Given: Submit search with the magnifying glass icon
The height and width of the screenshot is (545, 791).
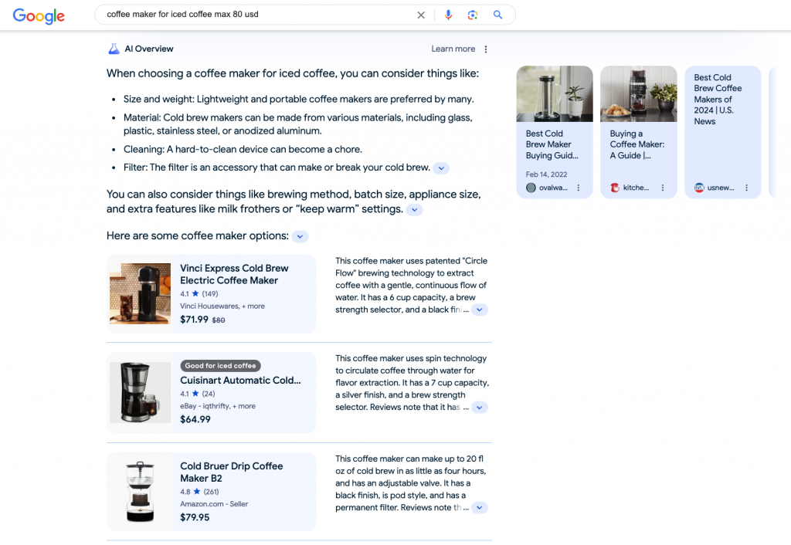Looking at the screenshot, I should click(498, 15).
